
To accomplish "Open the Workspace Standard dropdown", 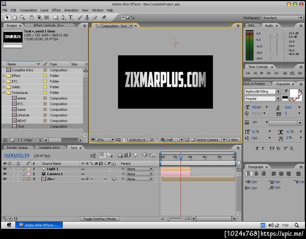I will click(283, 18).
